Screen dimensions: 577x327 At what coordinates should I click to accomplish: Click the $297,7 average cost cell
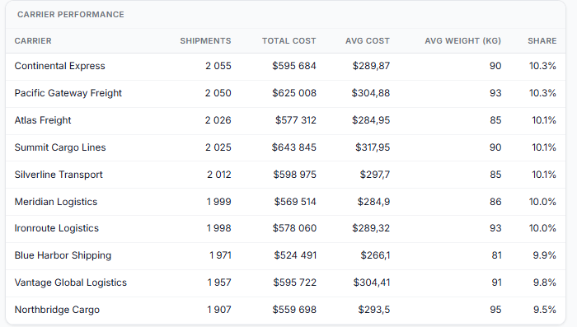[x=375, y=175]
